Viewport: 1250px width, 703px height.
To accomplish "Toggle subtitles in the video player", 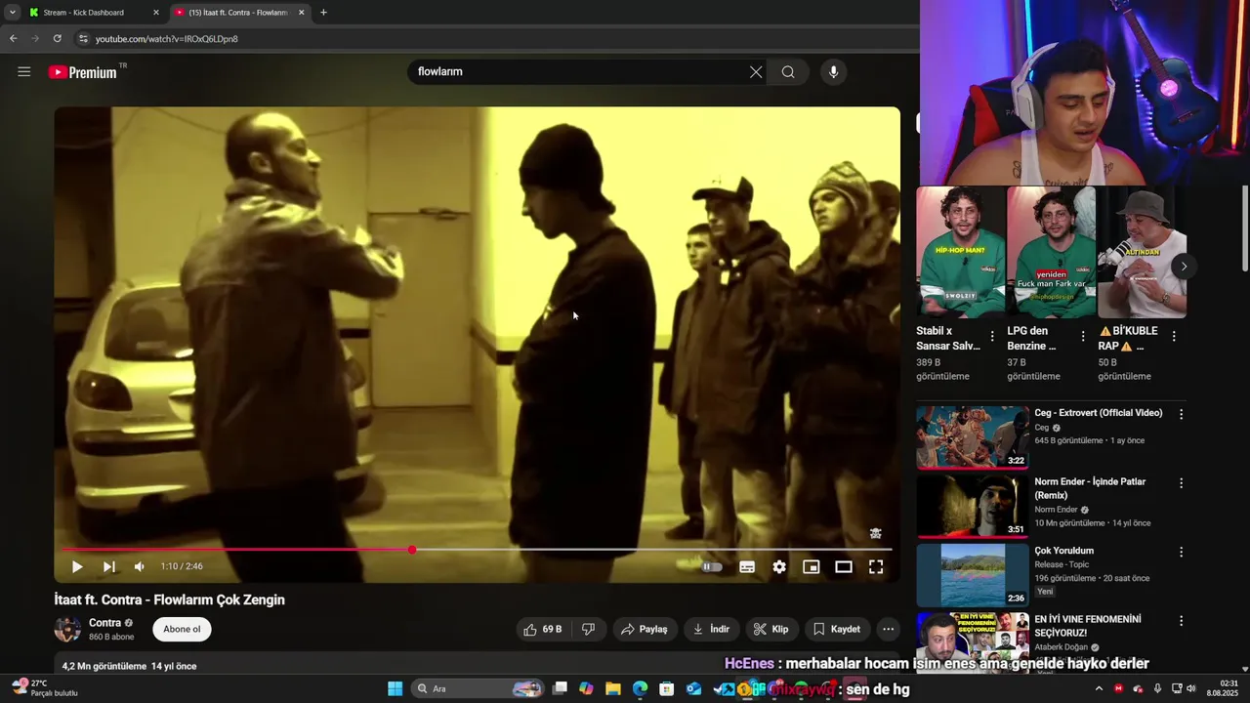I will click(x=747, y=566).
